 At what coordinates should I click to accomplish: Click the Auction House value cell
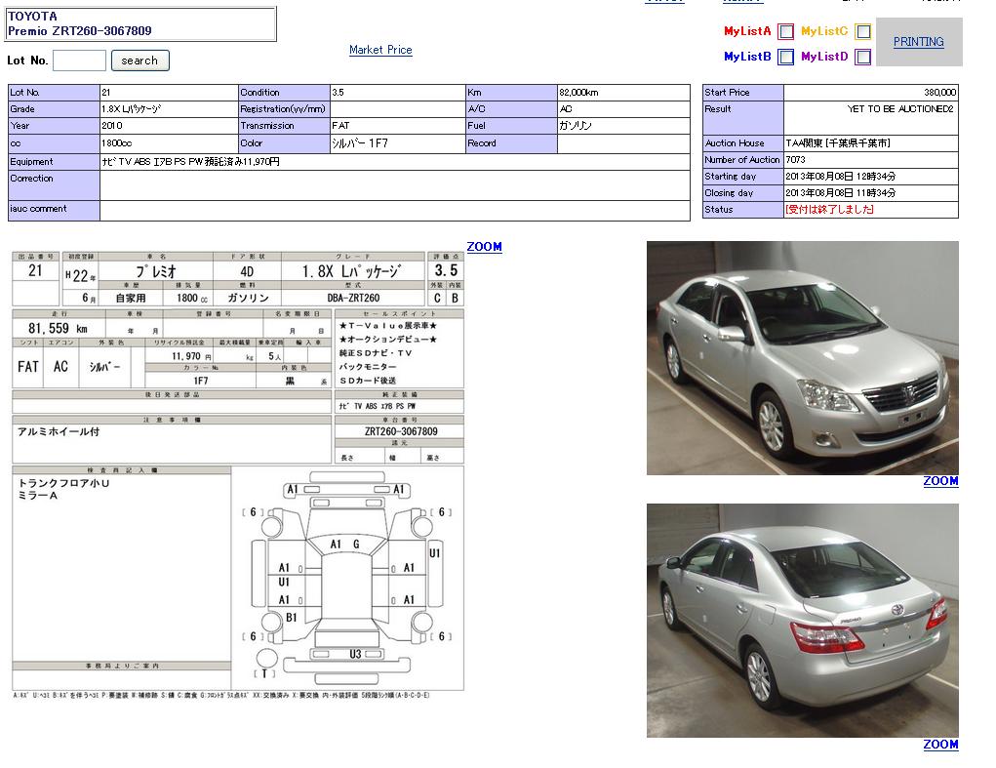click(870, 143)
